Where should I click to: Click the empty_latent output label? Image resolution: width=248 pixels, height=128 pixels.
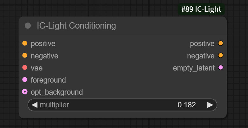194,68
